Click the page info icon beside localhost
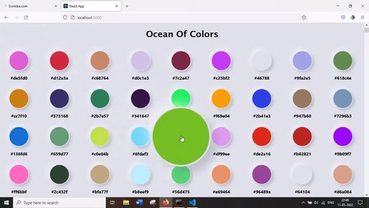369x208 pixels. (73, 17)
